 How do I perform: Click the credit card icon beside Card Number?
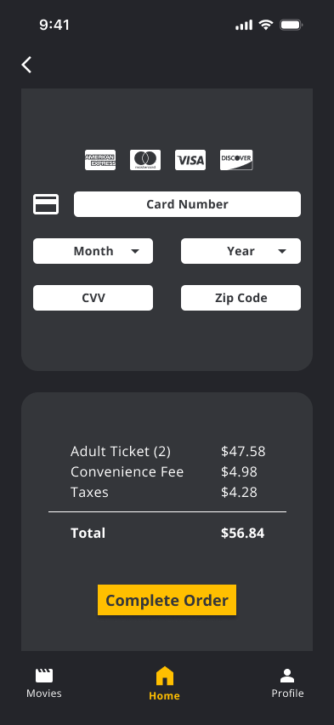pos(46,204)
